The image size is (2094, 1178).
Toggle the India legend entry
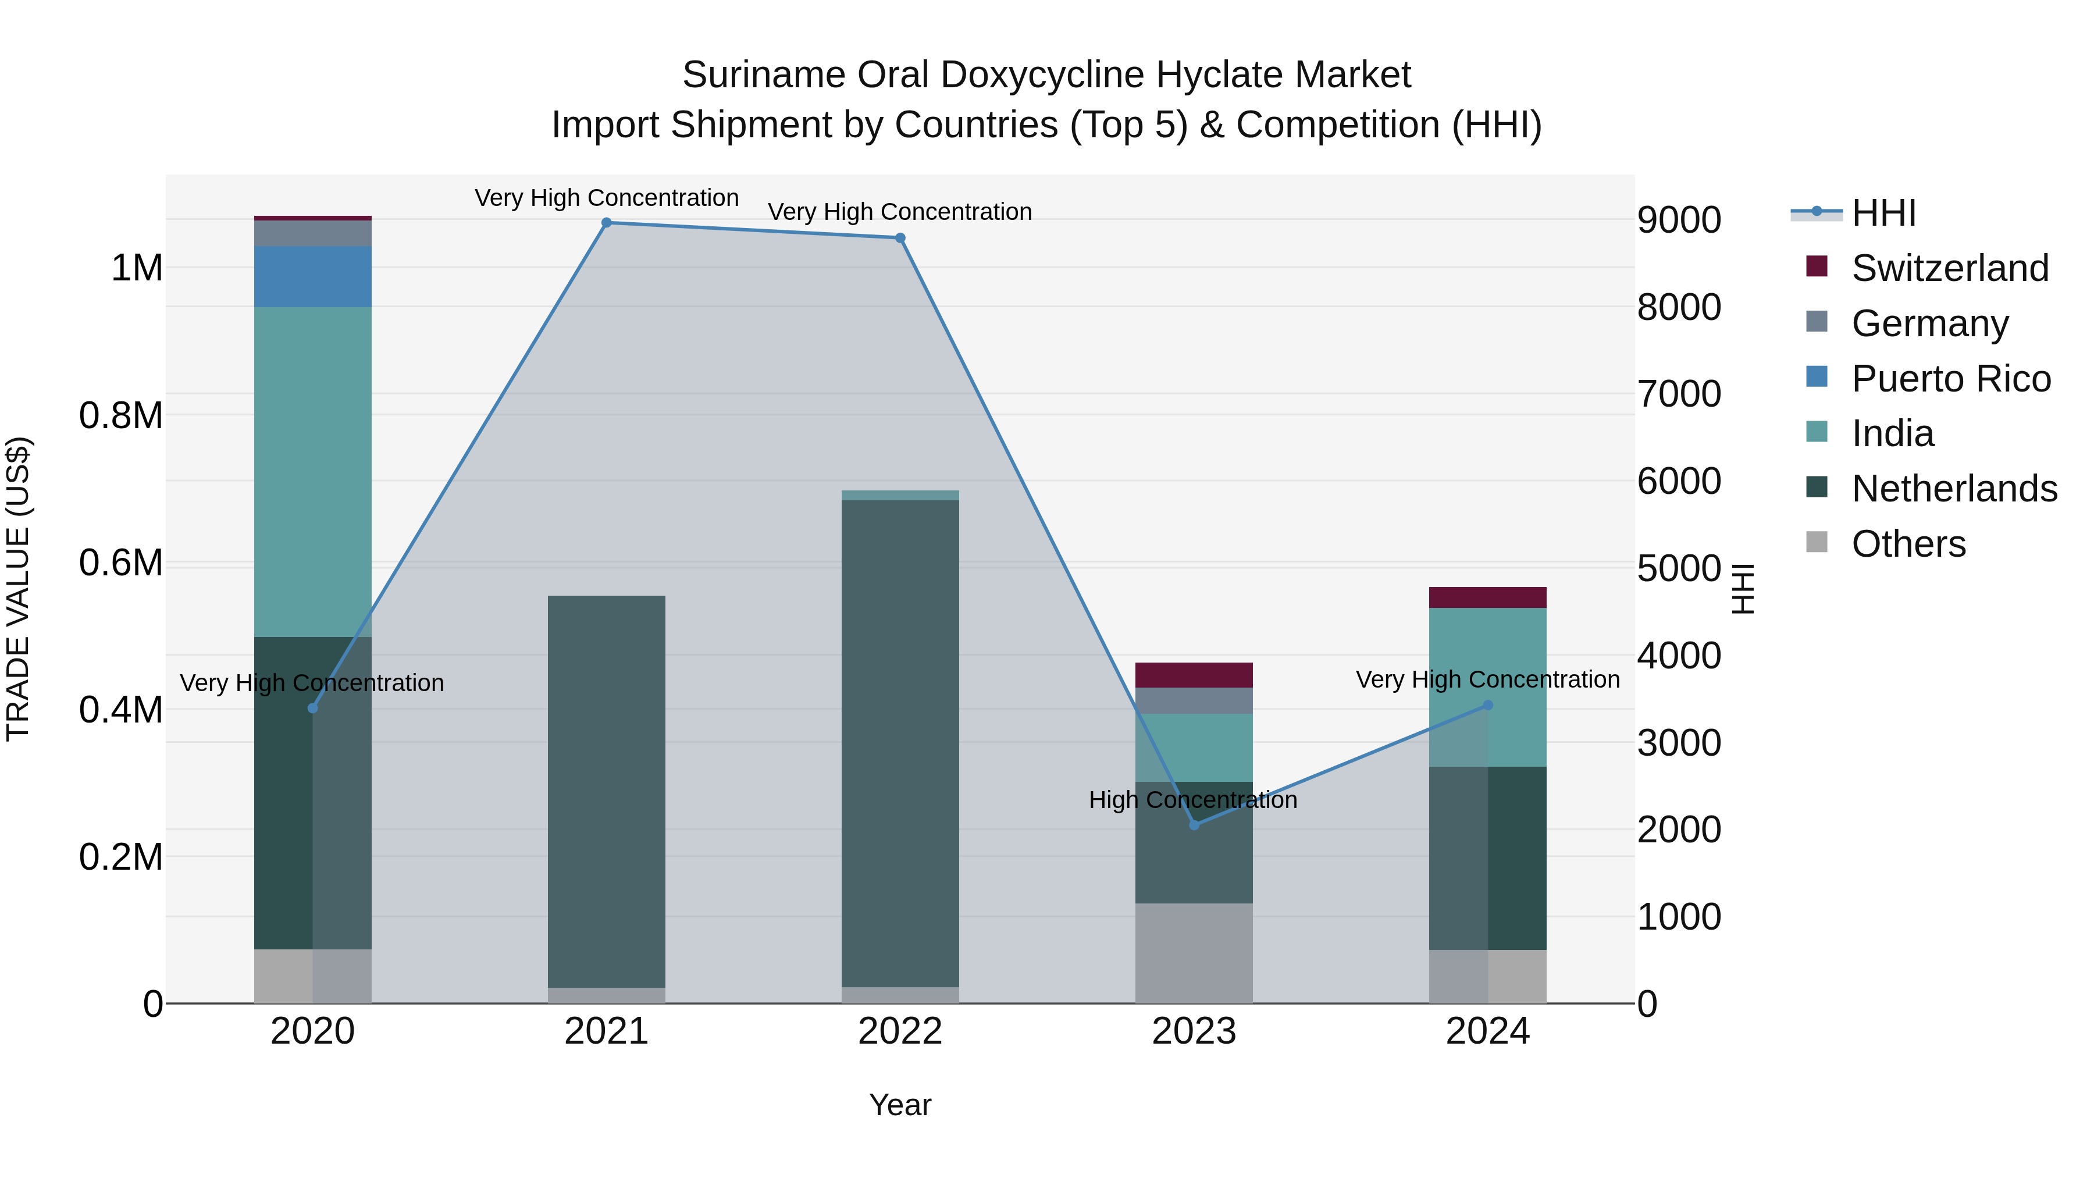point(1869,433)
